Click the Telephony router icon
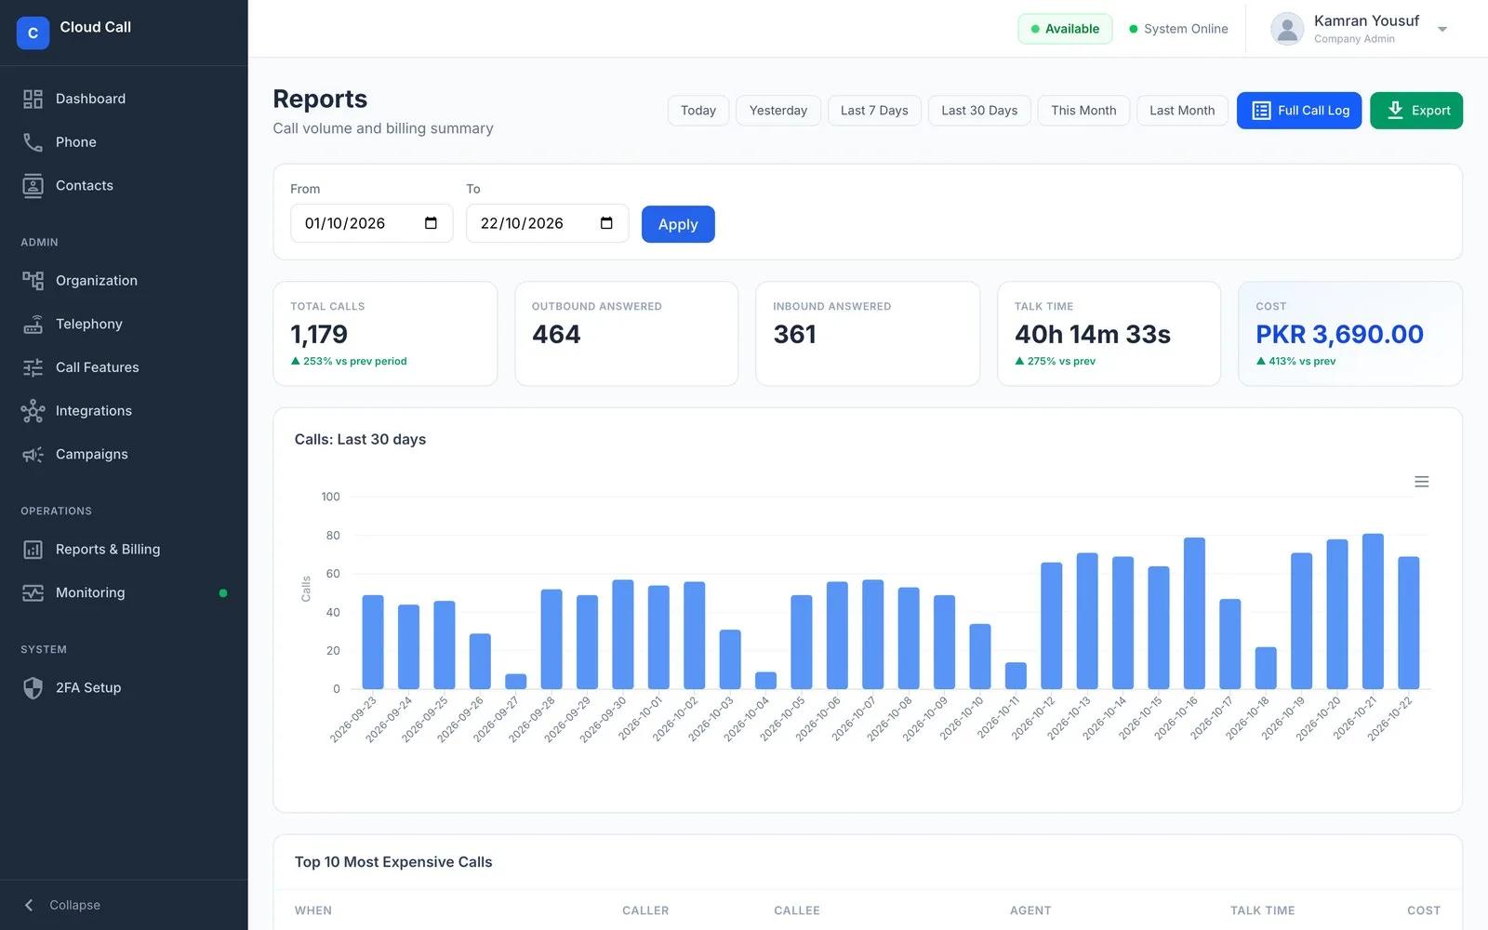 tap(33, 325)
